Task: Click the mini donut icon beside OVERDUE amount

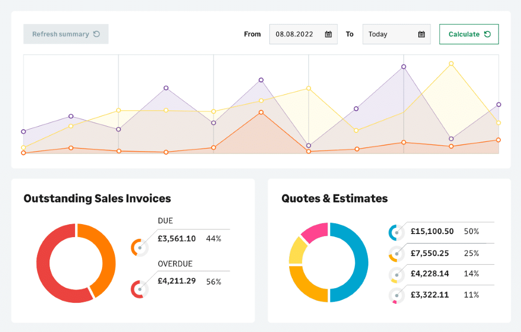Action: click(x=139, y=289)
